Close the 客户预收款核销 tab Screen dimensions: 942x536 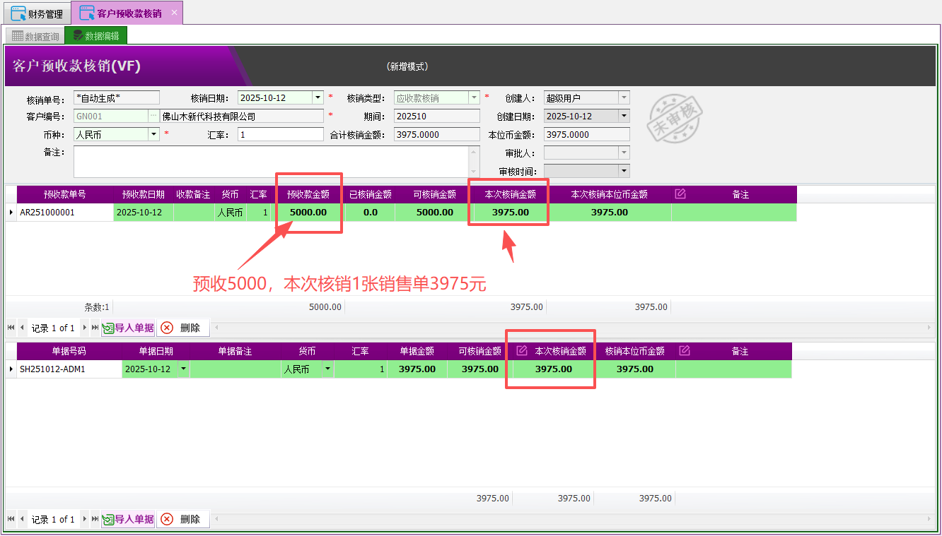click(174, 13)
